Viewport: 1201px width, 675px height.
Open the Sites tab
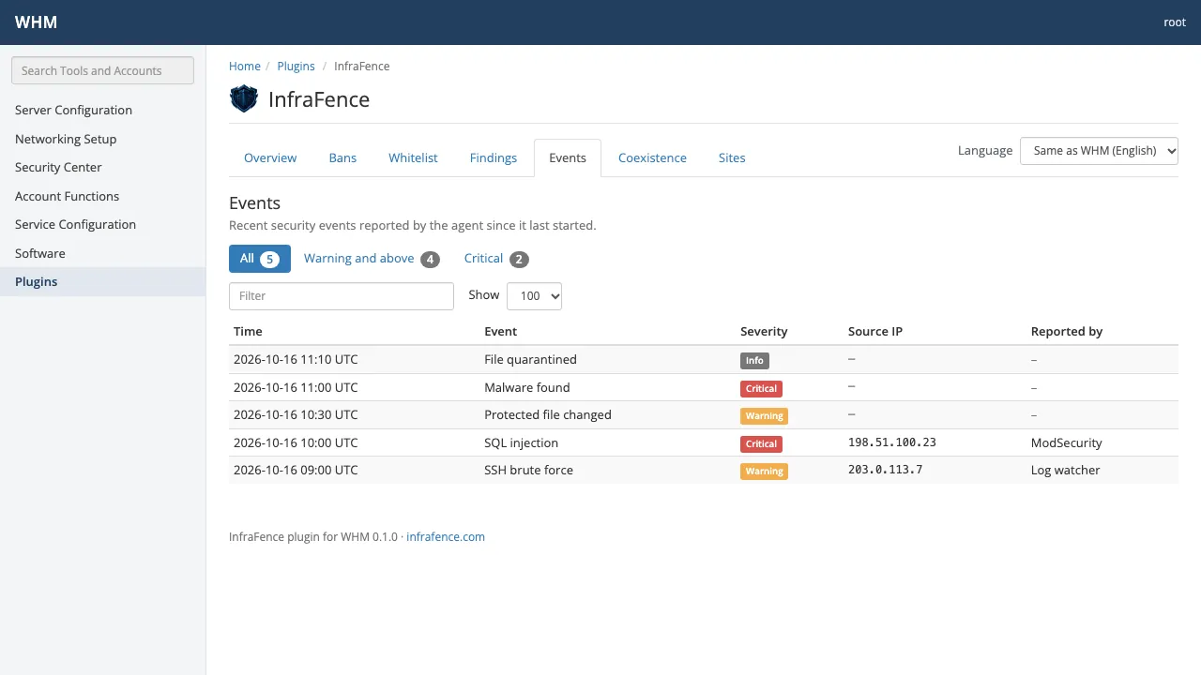pyautogui.click(x=732, y=158)
